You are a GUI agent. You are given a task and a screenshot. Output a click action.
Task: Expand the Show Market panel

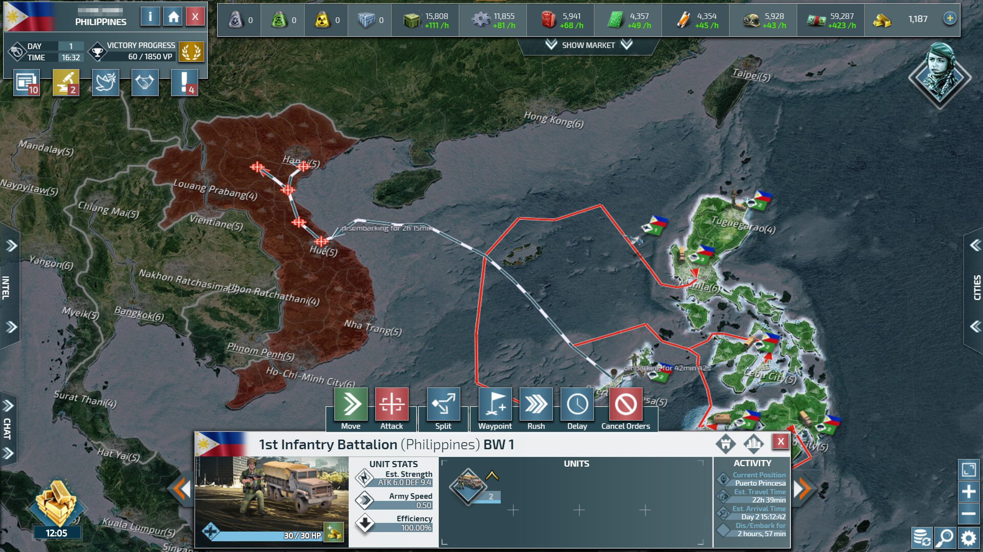click(x=588, y=45)
